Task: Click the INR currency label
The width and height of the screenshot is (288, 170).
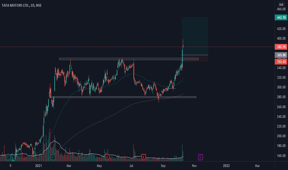Action: [x=281, y=5]
